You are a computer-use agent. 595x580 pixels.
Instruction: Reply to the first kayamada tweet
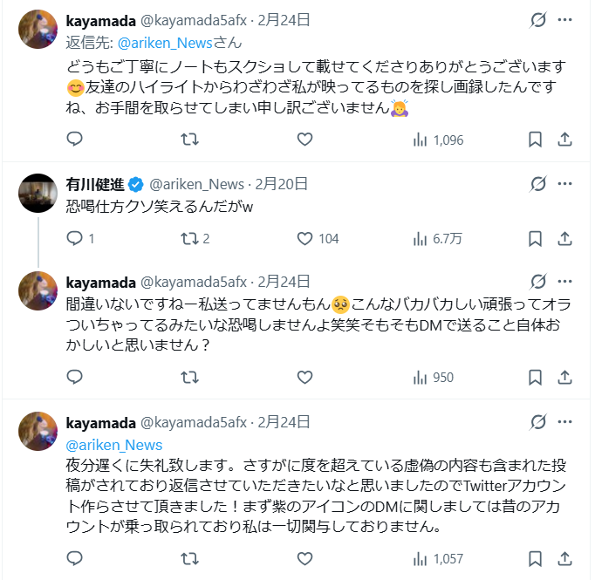[x=75, y=139]
